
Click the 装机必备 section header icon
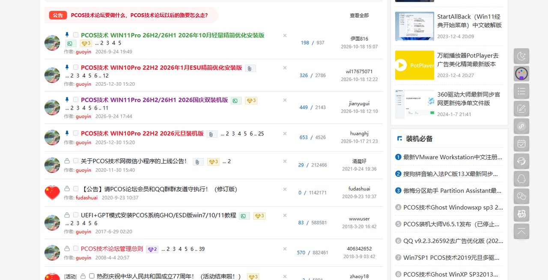[x=399, y=139]
